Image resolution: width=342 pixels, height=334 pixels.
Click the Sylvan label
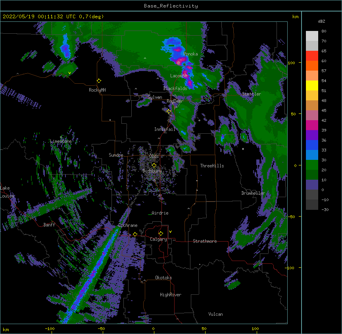point(155,97)
